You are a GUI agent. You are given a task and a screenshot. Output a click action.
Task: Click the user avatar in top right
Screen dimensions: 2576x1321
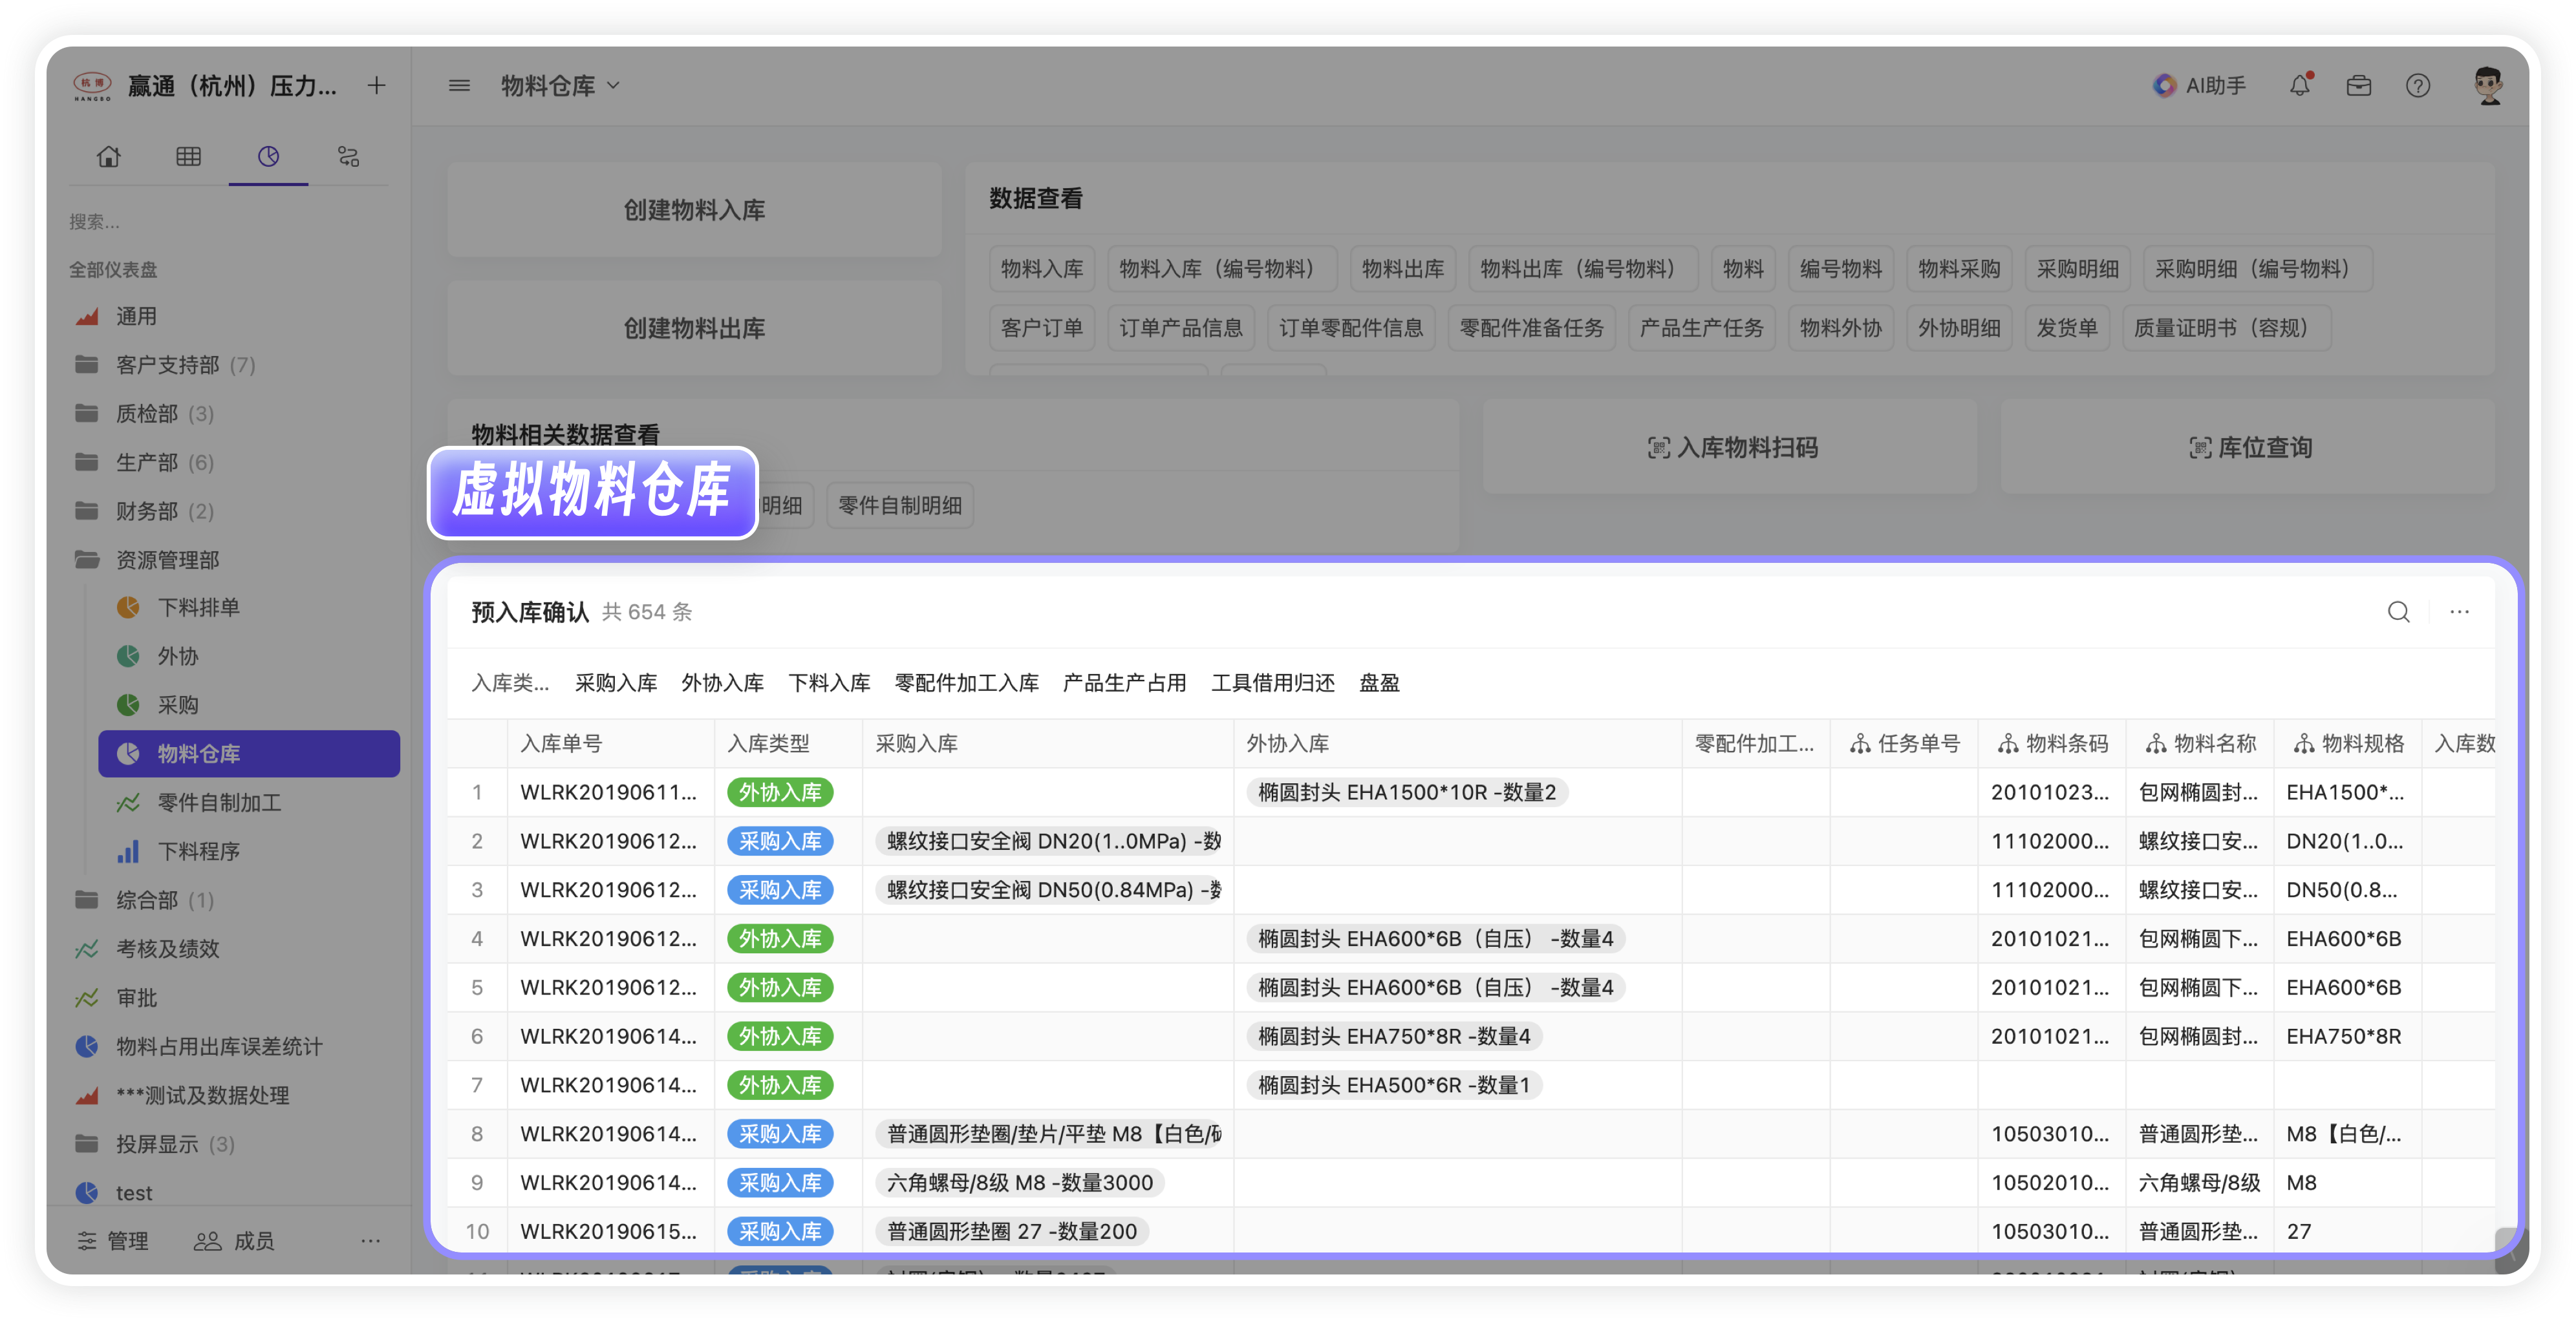[x=2487, y=86]
